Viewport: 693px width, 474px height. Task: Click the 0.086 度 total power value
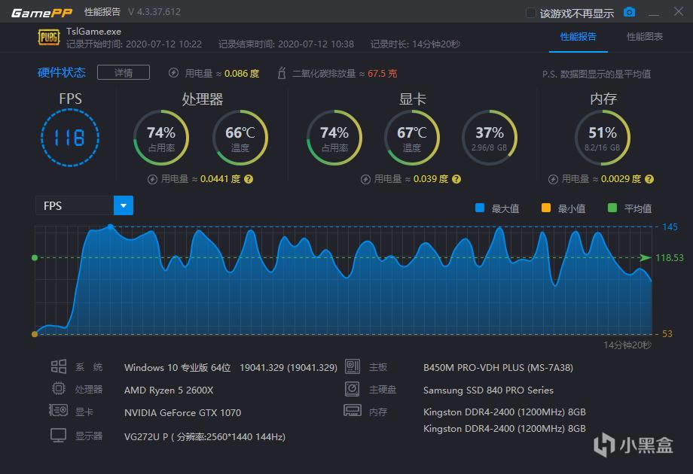click(242, 73)
